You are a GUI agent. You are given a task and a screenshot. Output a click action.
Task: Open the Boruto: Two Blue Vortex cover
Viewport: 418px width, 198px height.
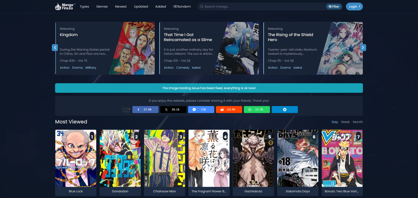[342, 158]
